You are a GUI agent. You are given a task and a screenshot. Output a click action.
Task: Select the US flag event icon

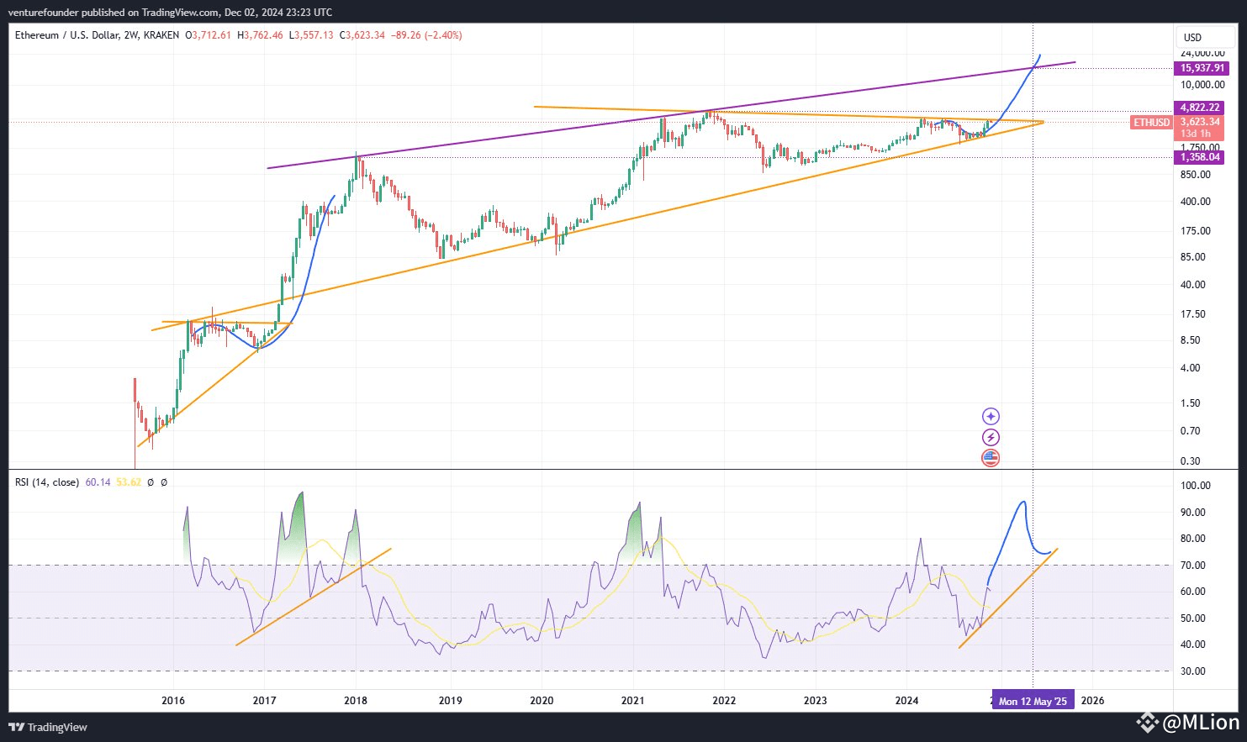[x=991, y=458]
